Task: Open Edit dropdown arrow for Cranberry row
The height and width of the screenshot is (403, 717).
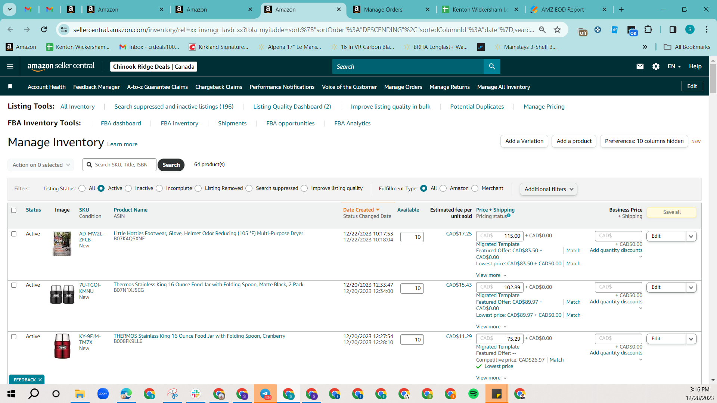Action: point(691,339)
